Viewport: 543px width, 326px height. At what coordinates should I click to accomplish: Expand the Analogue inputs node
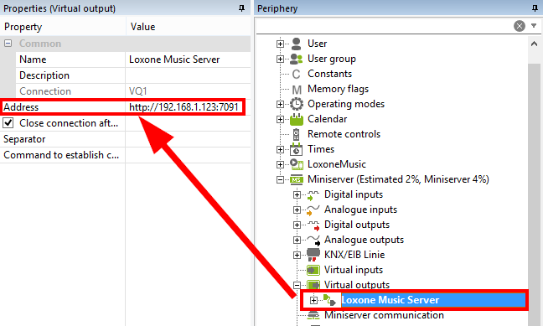(297, 210)
